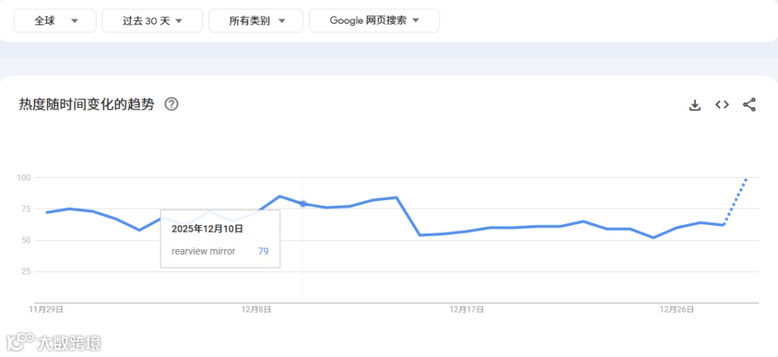Screen dimensions: 778x357
Task: Select the 12月26日 axis date label
Action: click(676, 309)
